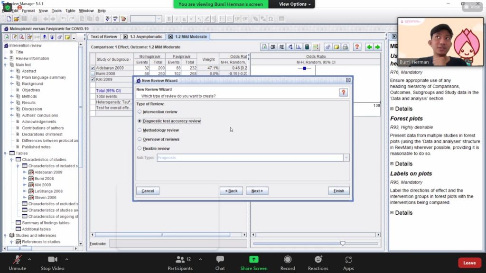Check the Bumi 2008 study checkbox
486x273 pixels.
(x=93, y=73)
